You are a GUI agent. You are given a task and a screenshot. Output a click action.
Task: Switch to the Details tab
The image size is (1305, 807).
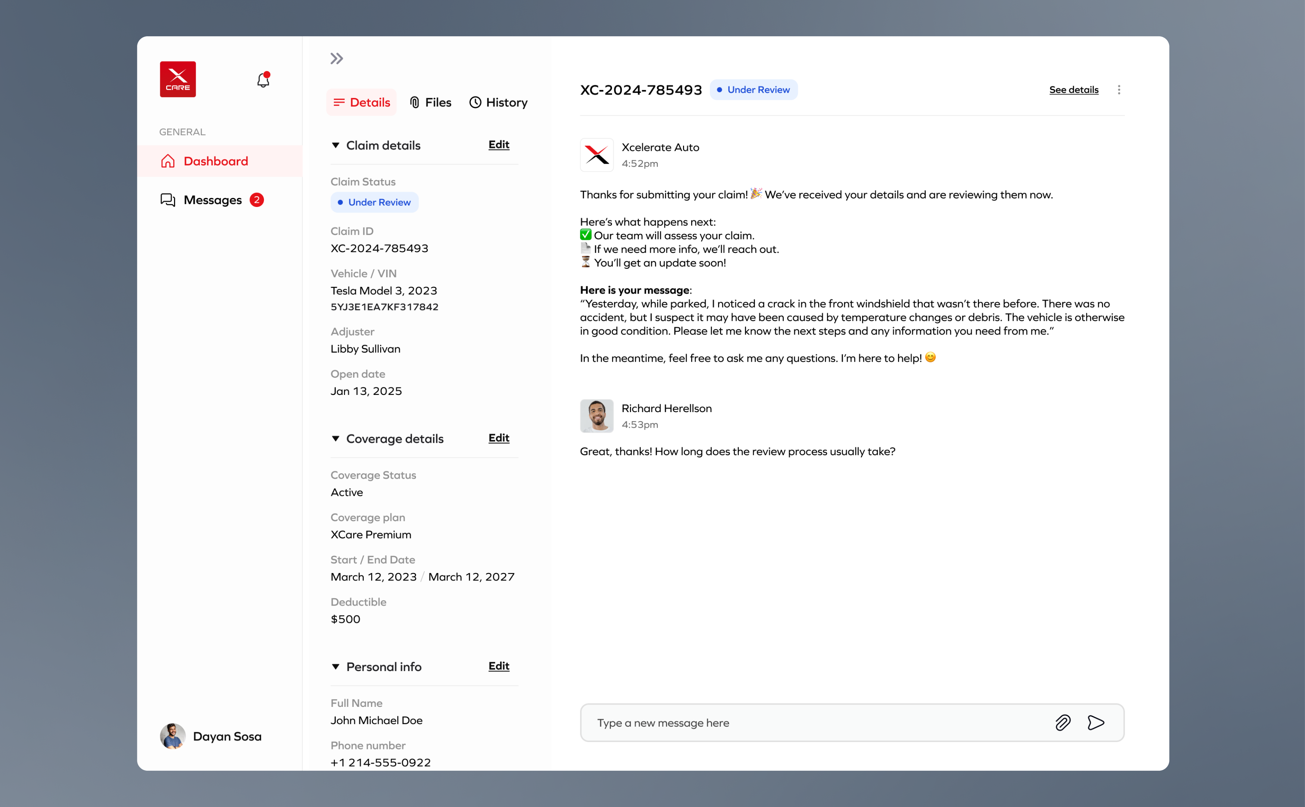pyautogui.click(x=361, y=102)
